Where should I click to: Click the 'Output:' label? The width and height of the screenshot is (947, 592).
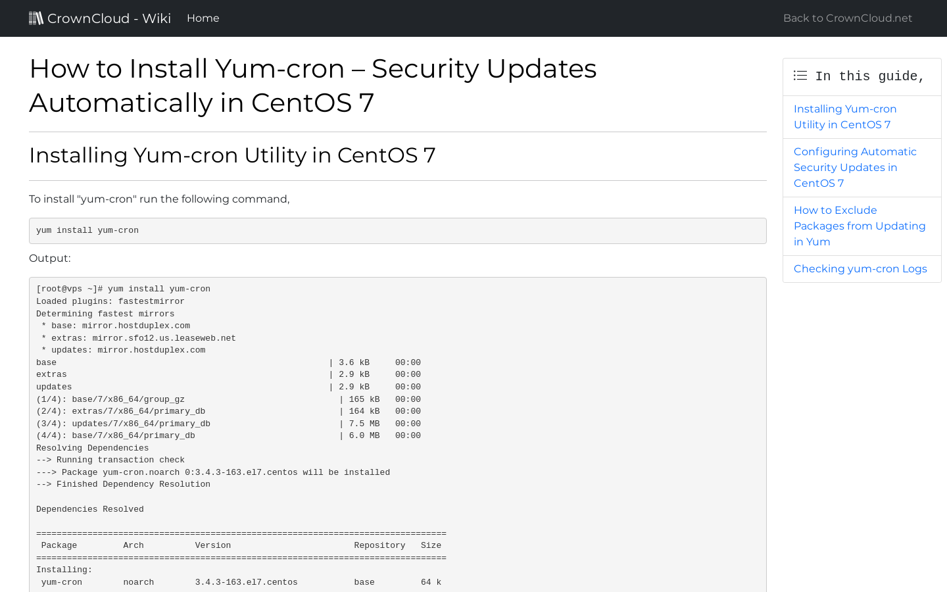[x=50, y=258]
